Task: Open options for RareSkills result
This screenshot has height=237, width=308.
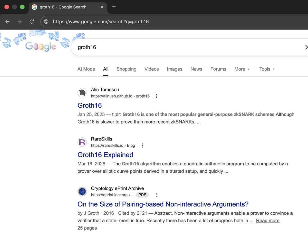Action: pyautogui.click(x=142, y=145)
